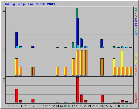The width and height of the screenshot is (139, 109).
Task: Click day "4" on the date axis
Action: tap(21, 106)
